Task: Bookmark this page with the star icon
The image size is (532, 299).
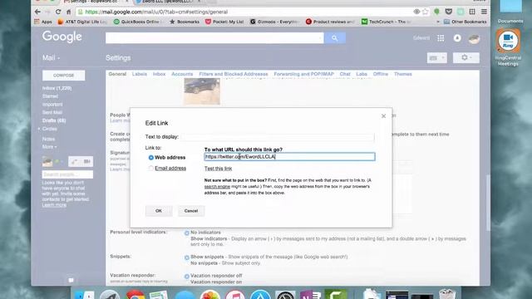Action: point(425,12)
